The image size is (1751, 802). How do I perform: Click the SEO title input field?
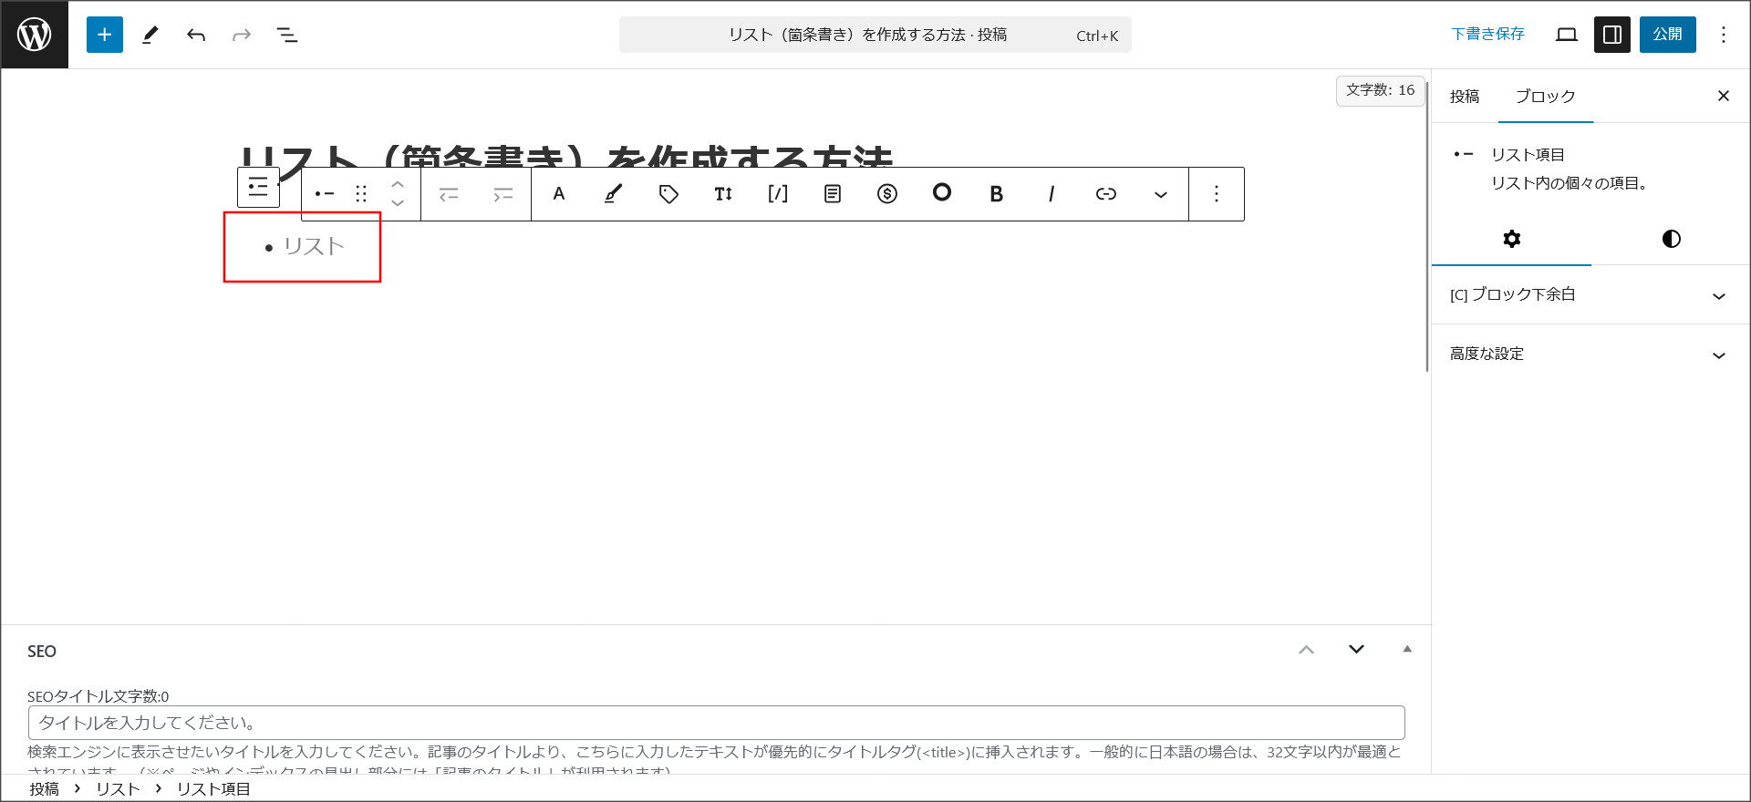point(716,723)
